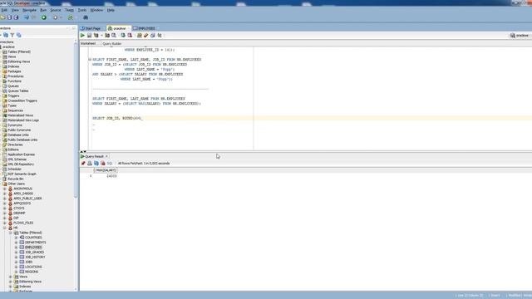
Task: Click the refresh icon in Query Result toolbar
Action: coord(96,164)
